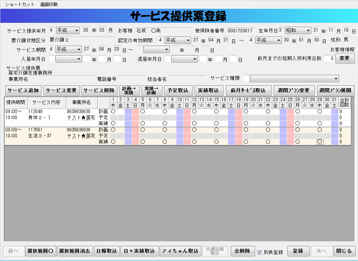Click the 選択範囲○ button

(40, 251)
